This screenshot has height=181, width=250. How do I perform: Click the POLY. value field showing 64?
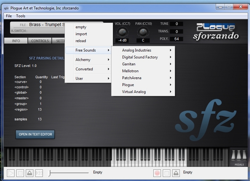tap(176, 39)
